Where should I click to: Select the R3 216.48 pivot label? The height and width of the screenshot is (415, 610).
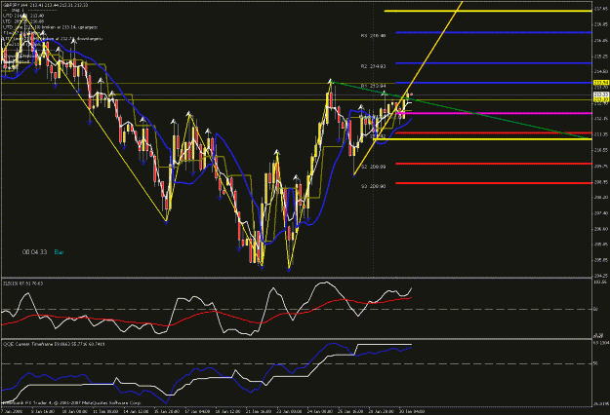(373, 36)
